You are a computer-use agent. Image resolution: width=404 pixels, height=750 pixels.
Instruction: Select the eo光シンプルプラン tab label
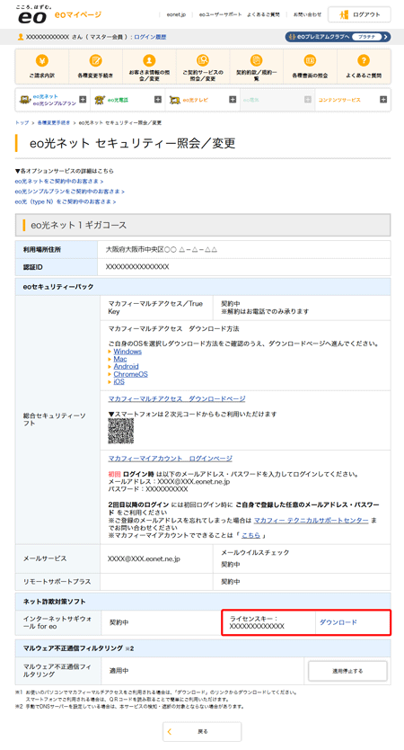55,103
